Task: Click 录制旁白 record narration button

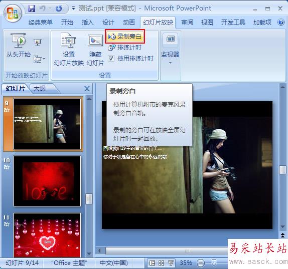Action: click(x=125, y=37)
